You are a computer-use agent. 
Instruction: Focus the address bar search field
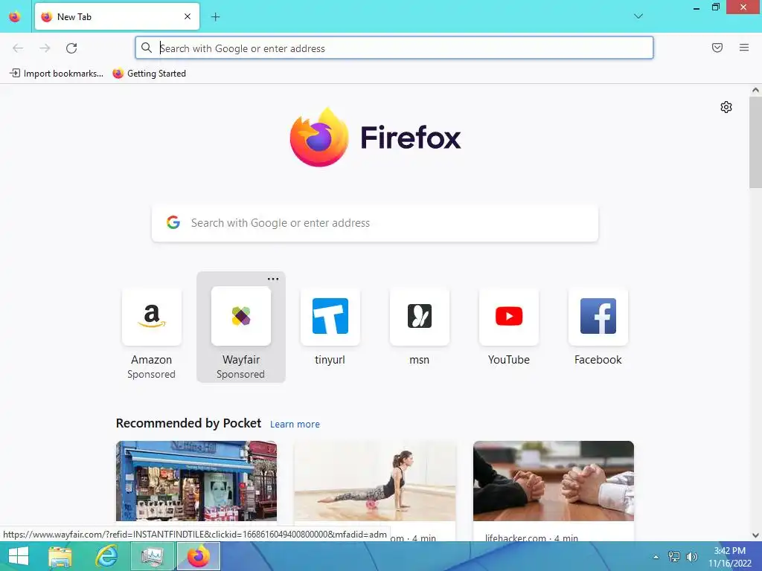click(x=394, y=48)
